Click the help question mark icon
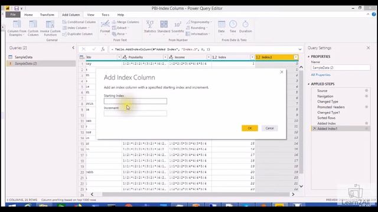The image size is (378, 212). tap(374, 14)
